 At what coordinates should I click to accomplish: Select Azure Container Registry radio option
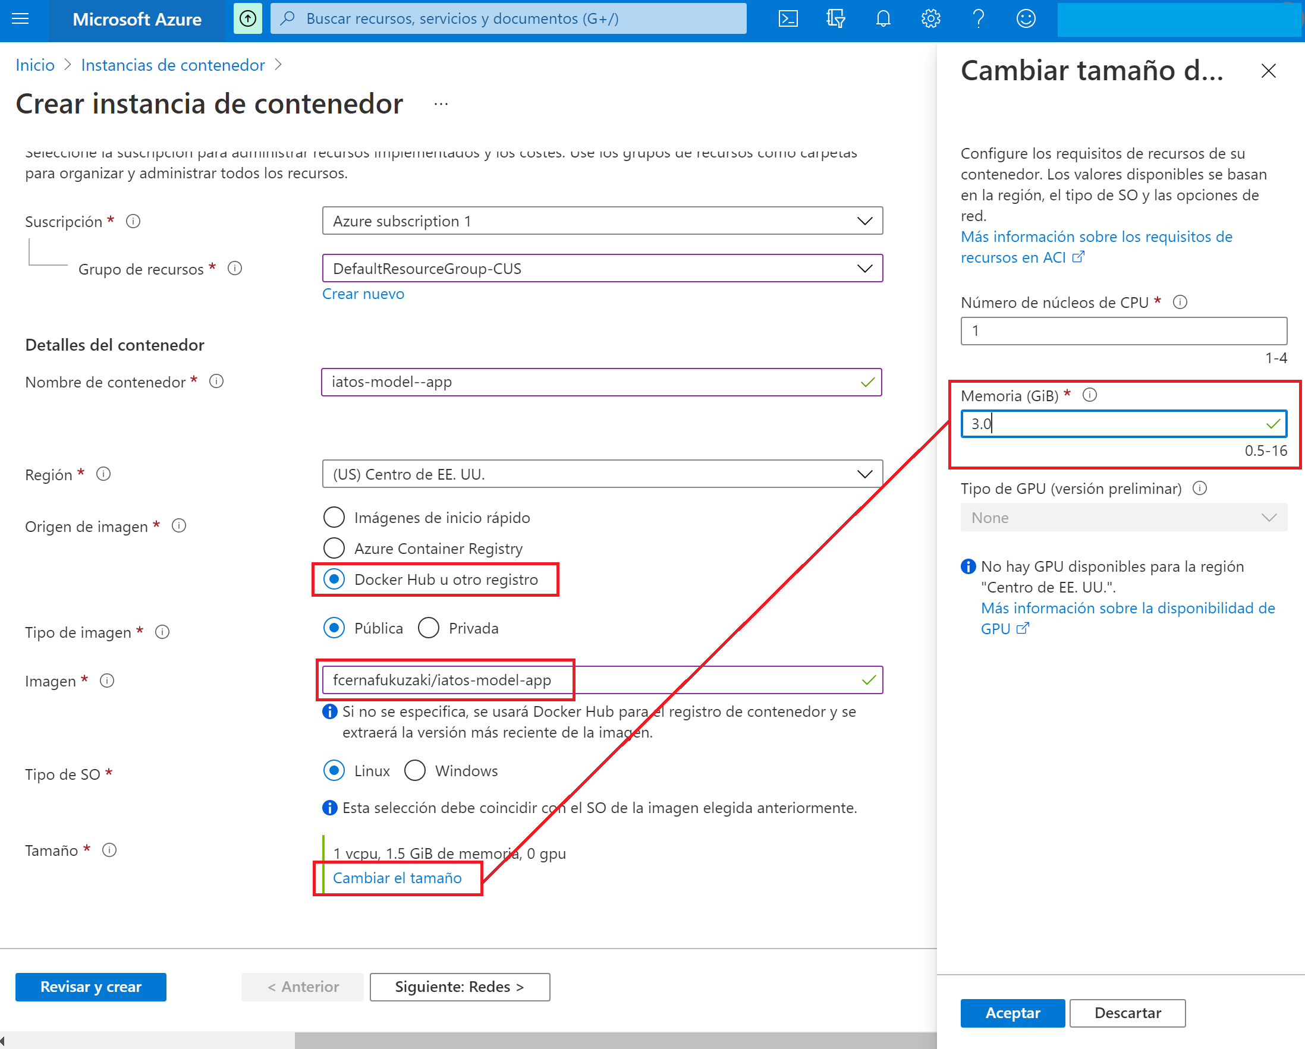pyautogui.click(x=334, y=548)
